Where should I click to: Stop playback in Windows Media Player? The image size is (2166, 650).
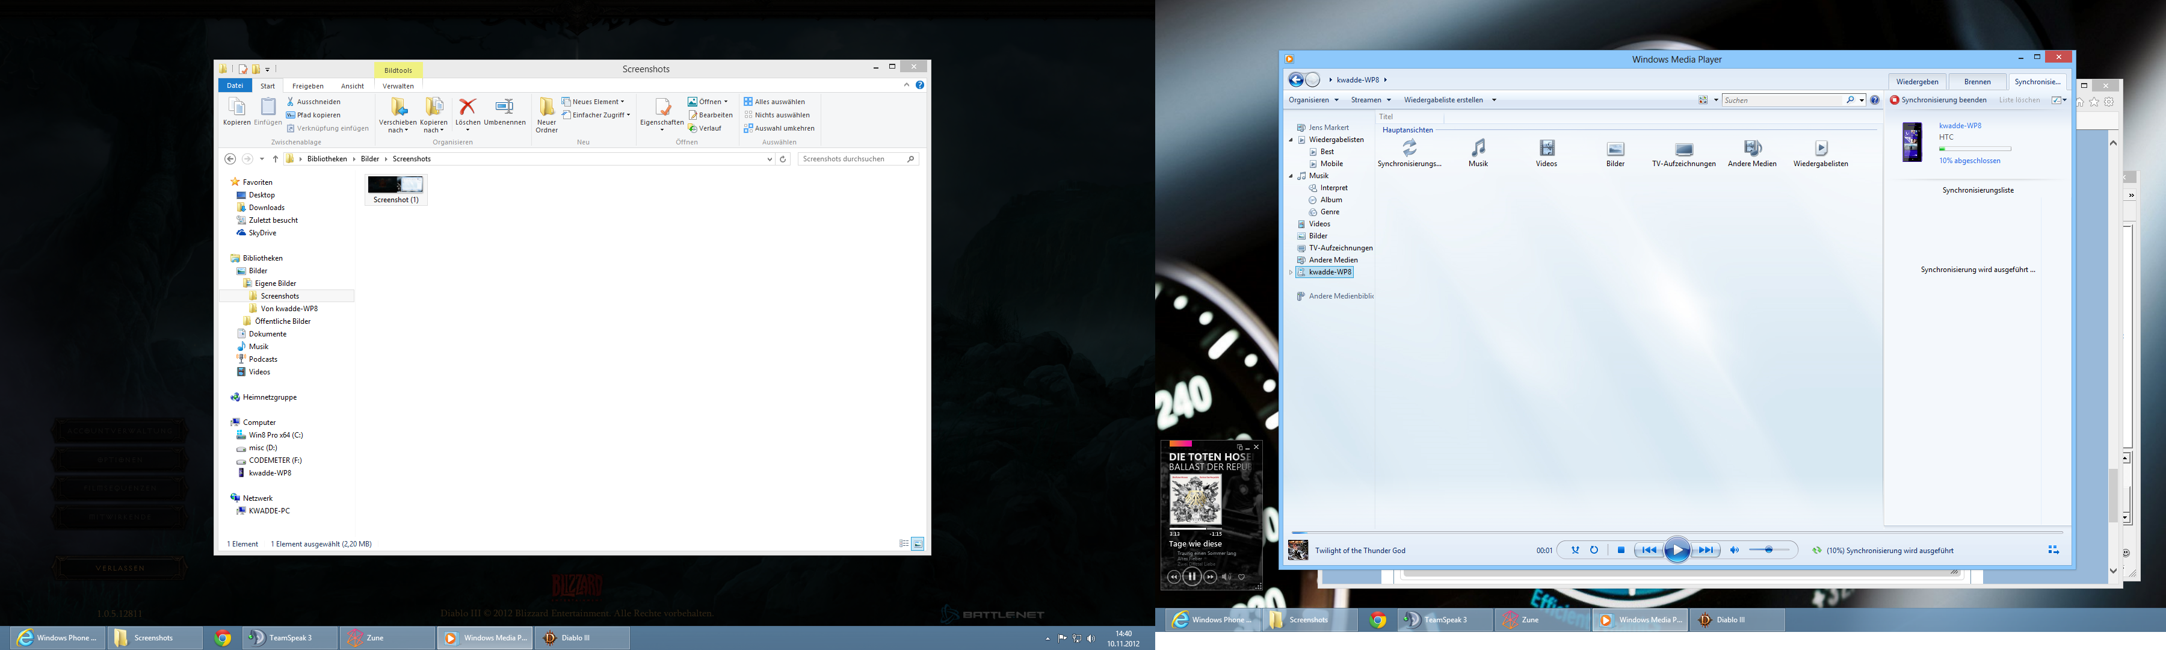tap(1621, 551)
